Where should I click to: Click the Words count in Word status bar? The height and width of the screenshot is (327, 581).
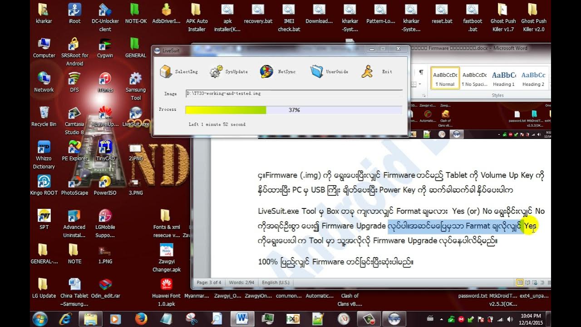tap(242, 282)
